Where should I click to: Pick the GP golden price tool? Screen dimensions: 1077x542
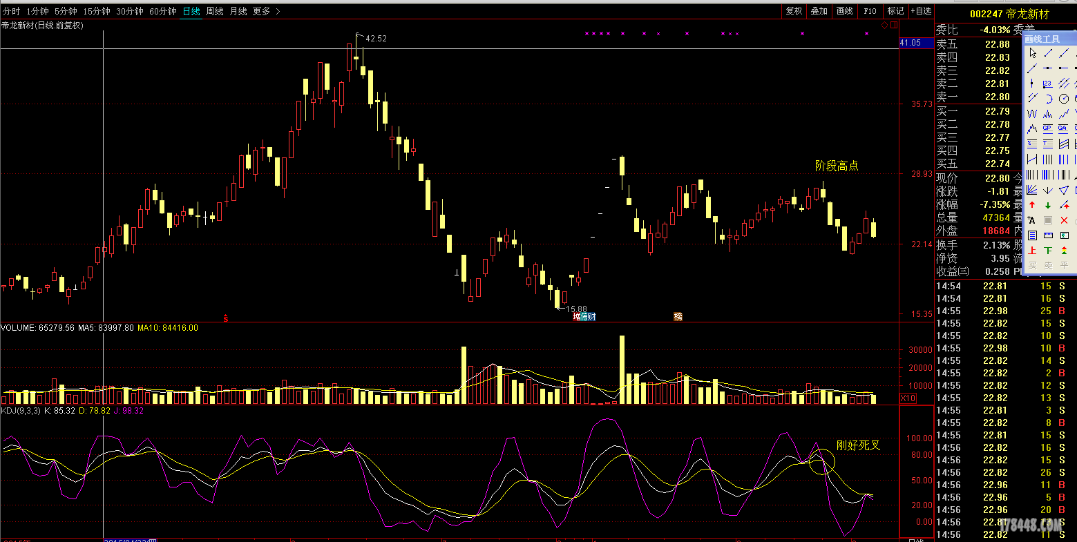tap(1048, 128)
